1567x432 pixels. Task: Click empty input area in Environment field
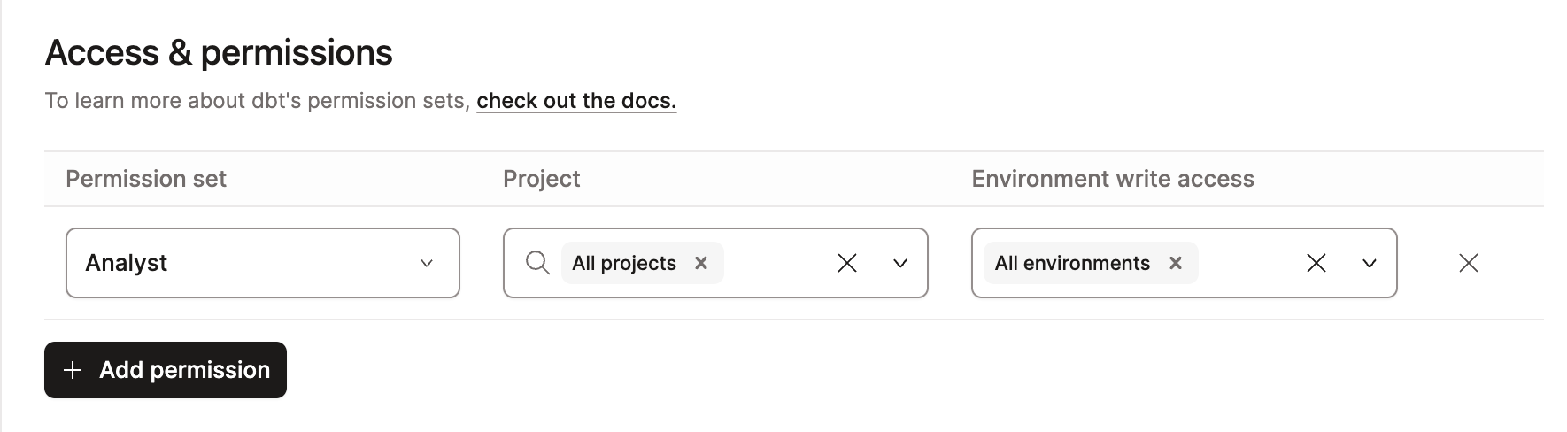[x=1247, y=263]
